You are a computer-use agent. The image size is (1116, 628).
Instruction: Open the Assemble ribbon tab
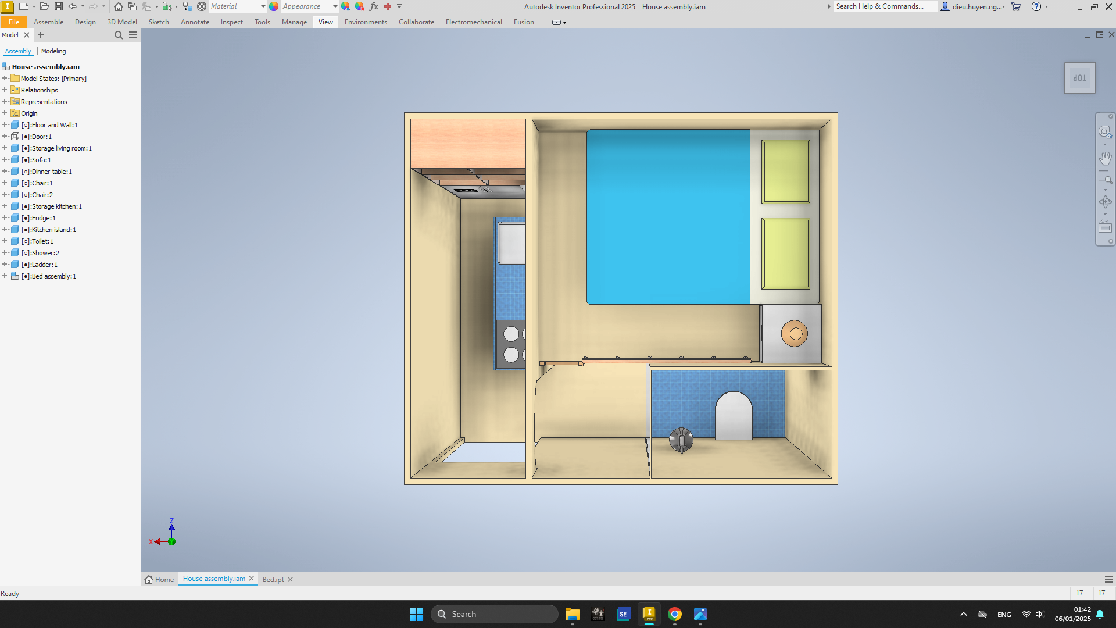point(48,22)
